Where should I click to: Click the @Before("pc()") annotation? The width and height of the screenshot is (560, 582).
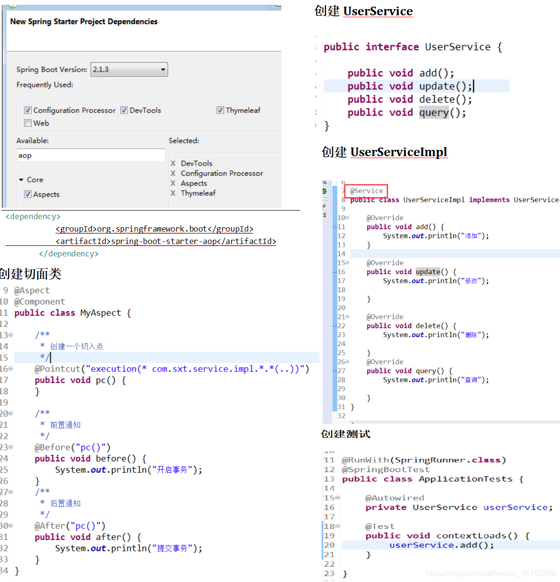[x=73, y=447]
